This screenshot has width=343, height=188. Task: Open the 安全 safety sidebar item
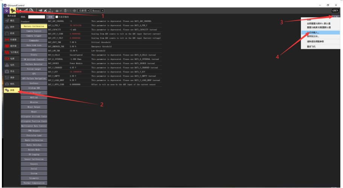pos(12,71)
